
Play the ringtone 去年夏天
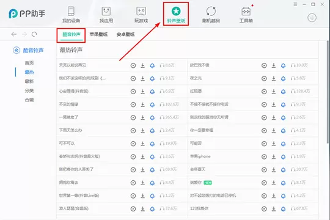click(264, 170)
